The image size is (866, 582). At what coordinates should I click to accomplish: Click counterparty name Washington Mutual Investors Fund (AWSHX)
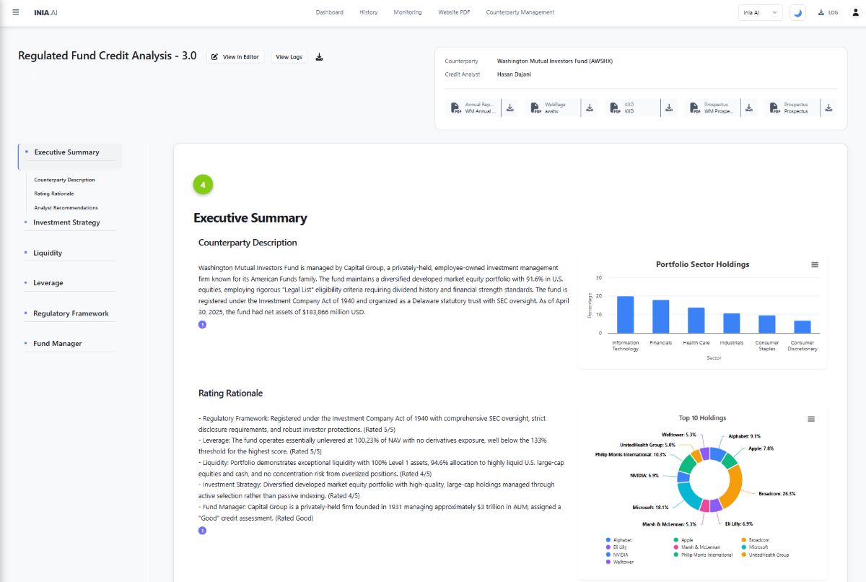coord(555,61)
